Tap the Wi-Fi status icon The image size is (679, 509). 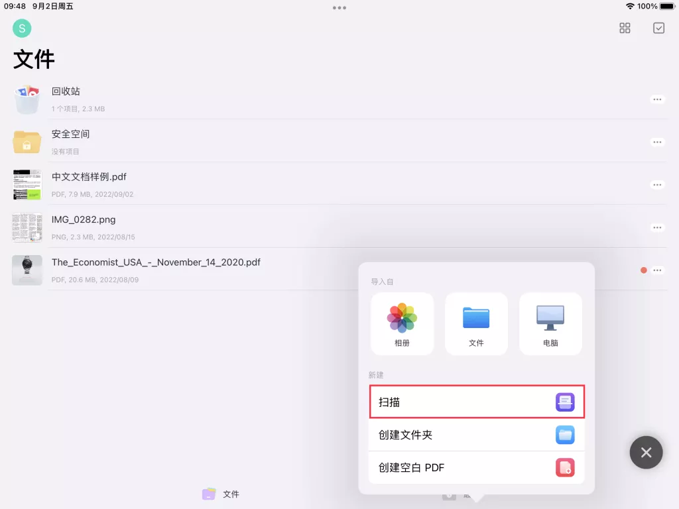(630, 7)
